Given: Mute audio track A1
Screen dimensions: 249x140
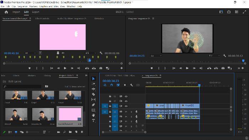Looking at the screenshot, I should 126,112.
